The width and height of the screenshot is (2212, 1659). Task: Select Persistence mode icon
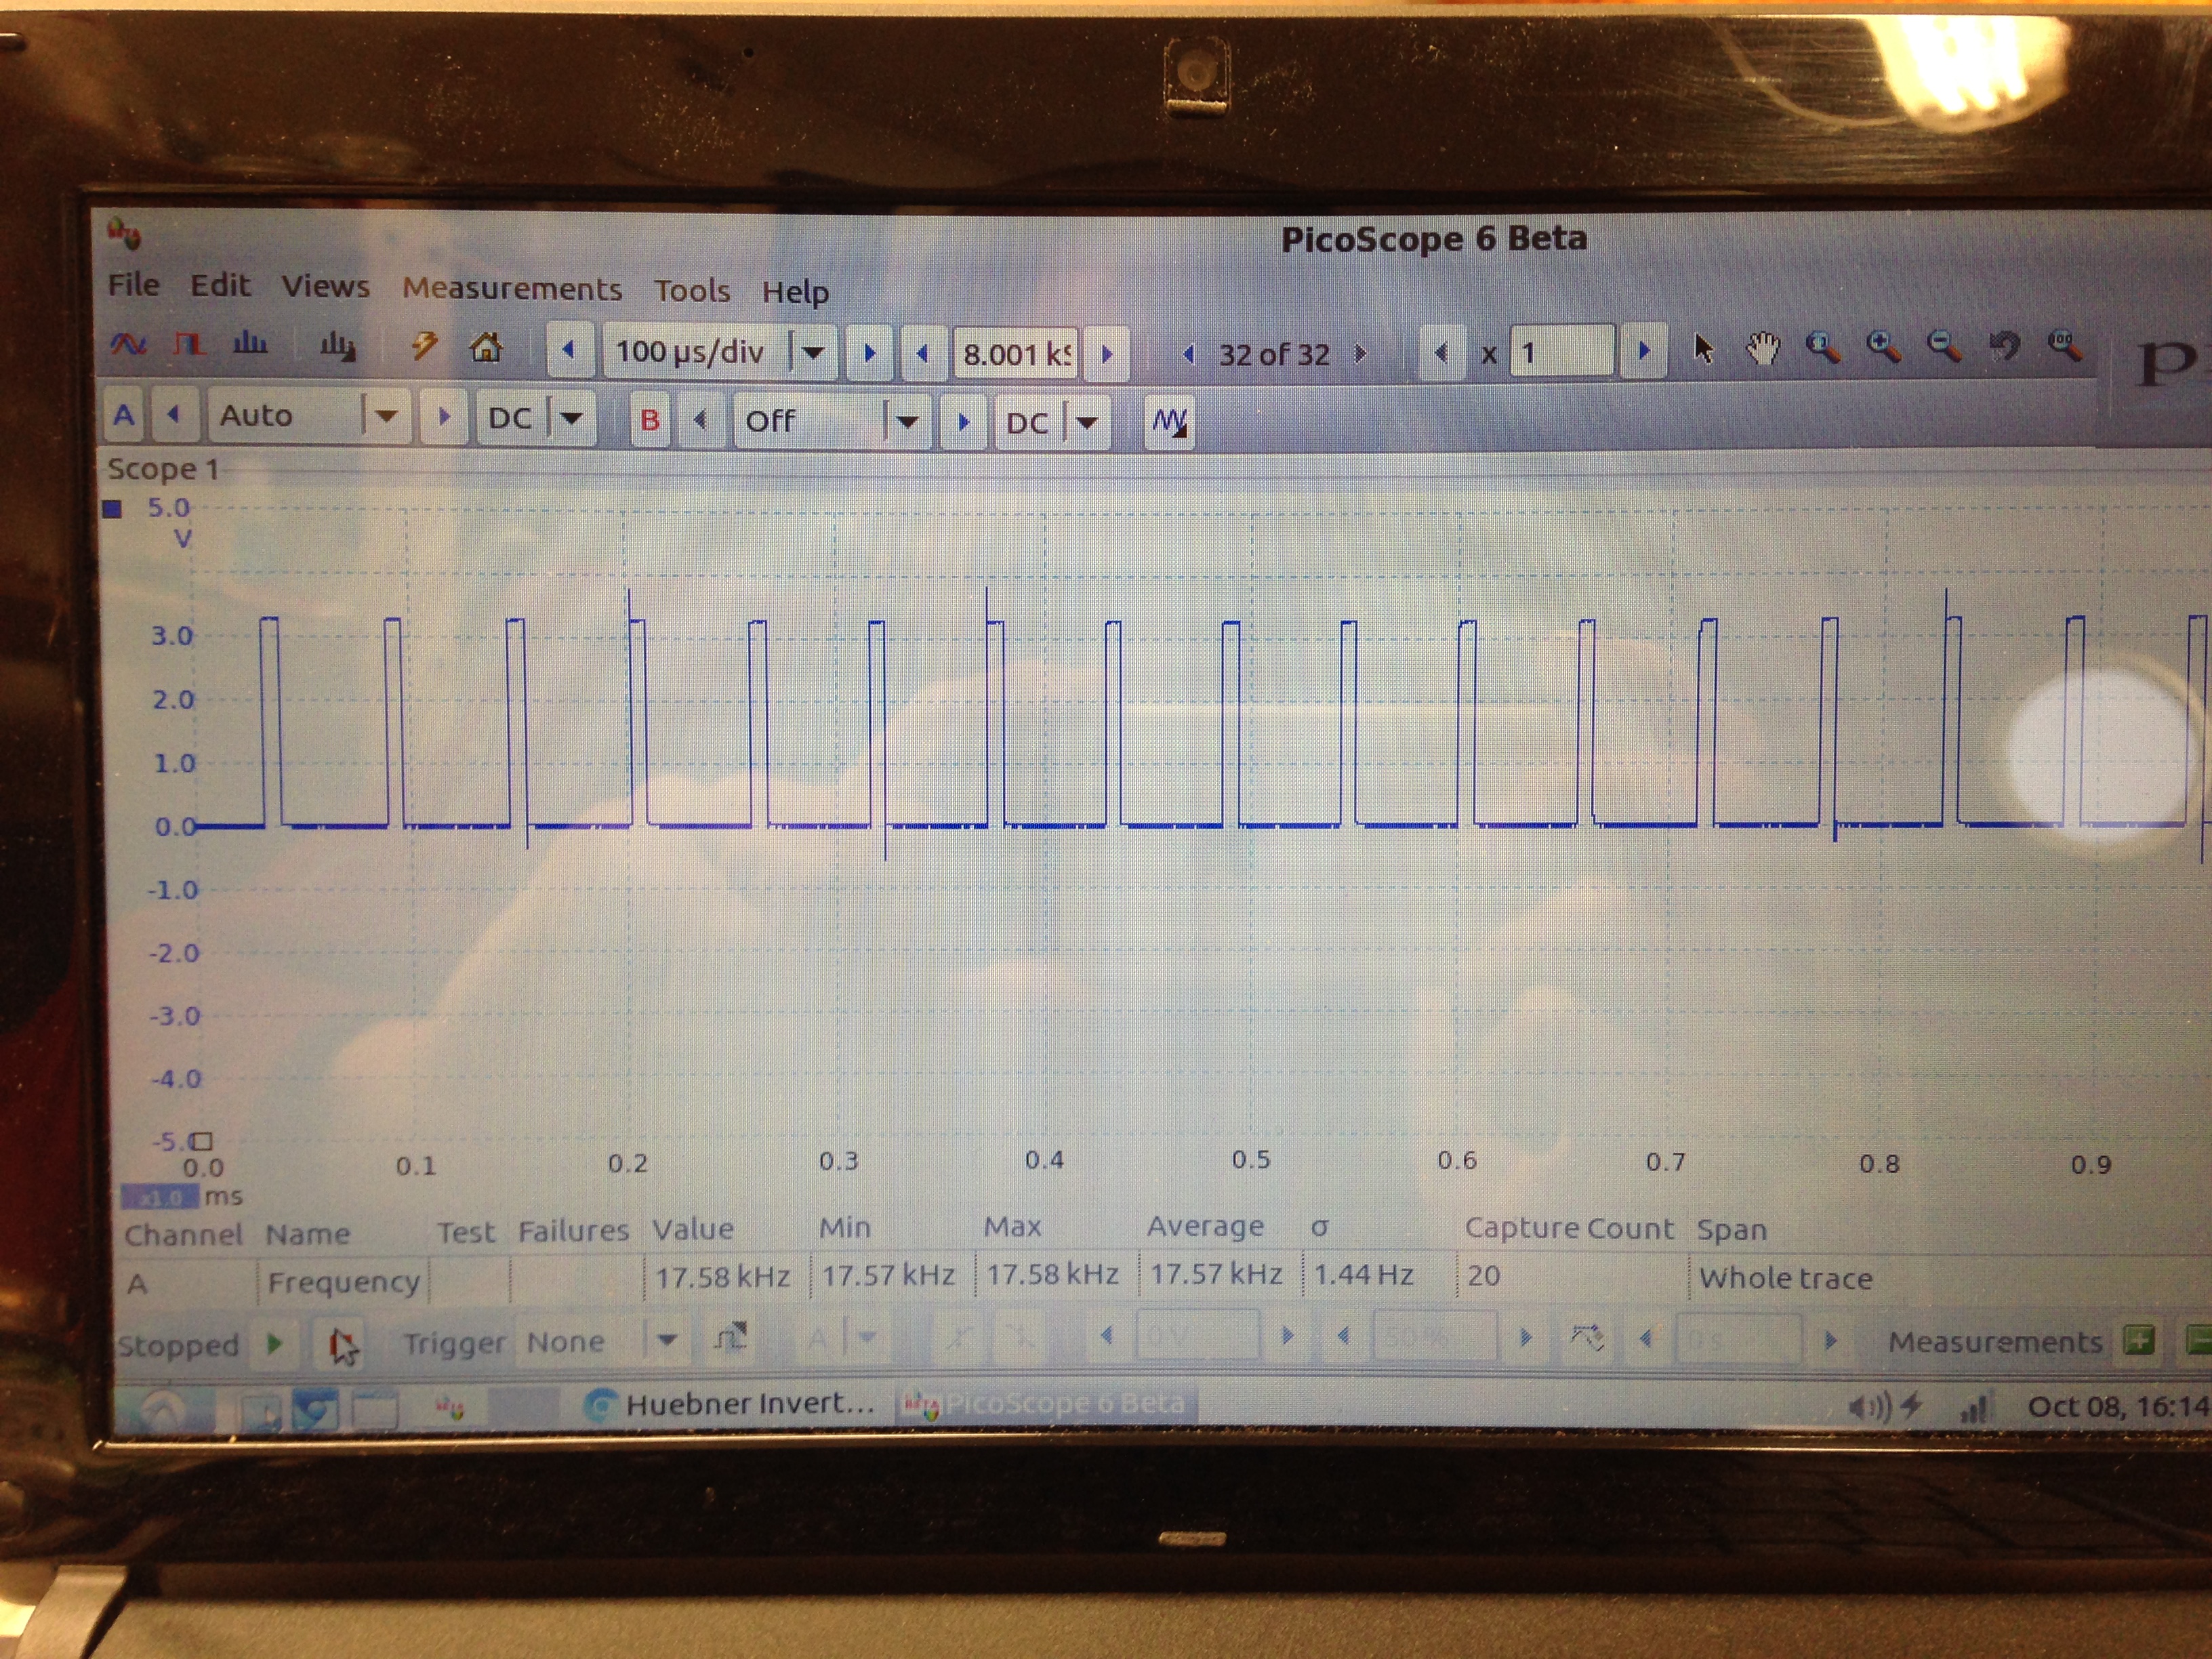188,345
